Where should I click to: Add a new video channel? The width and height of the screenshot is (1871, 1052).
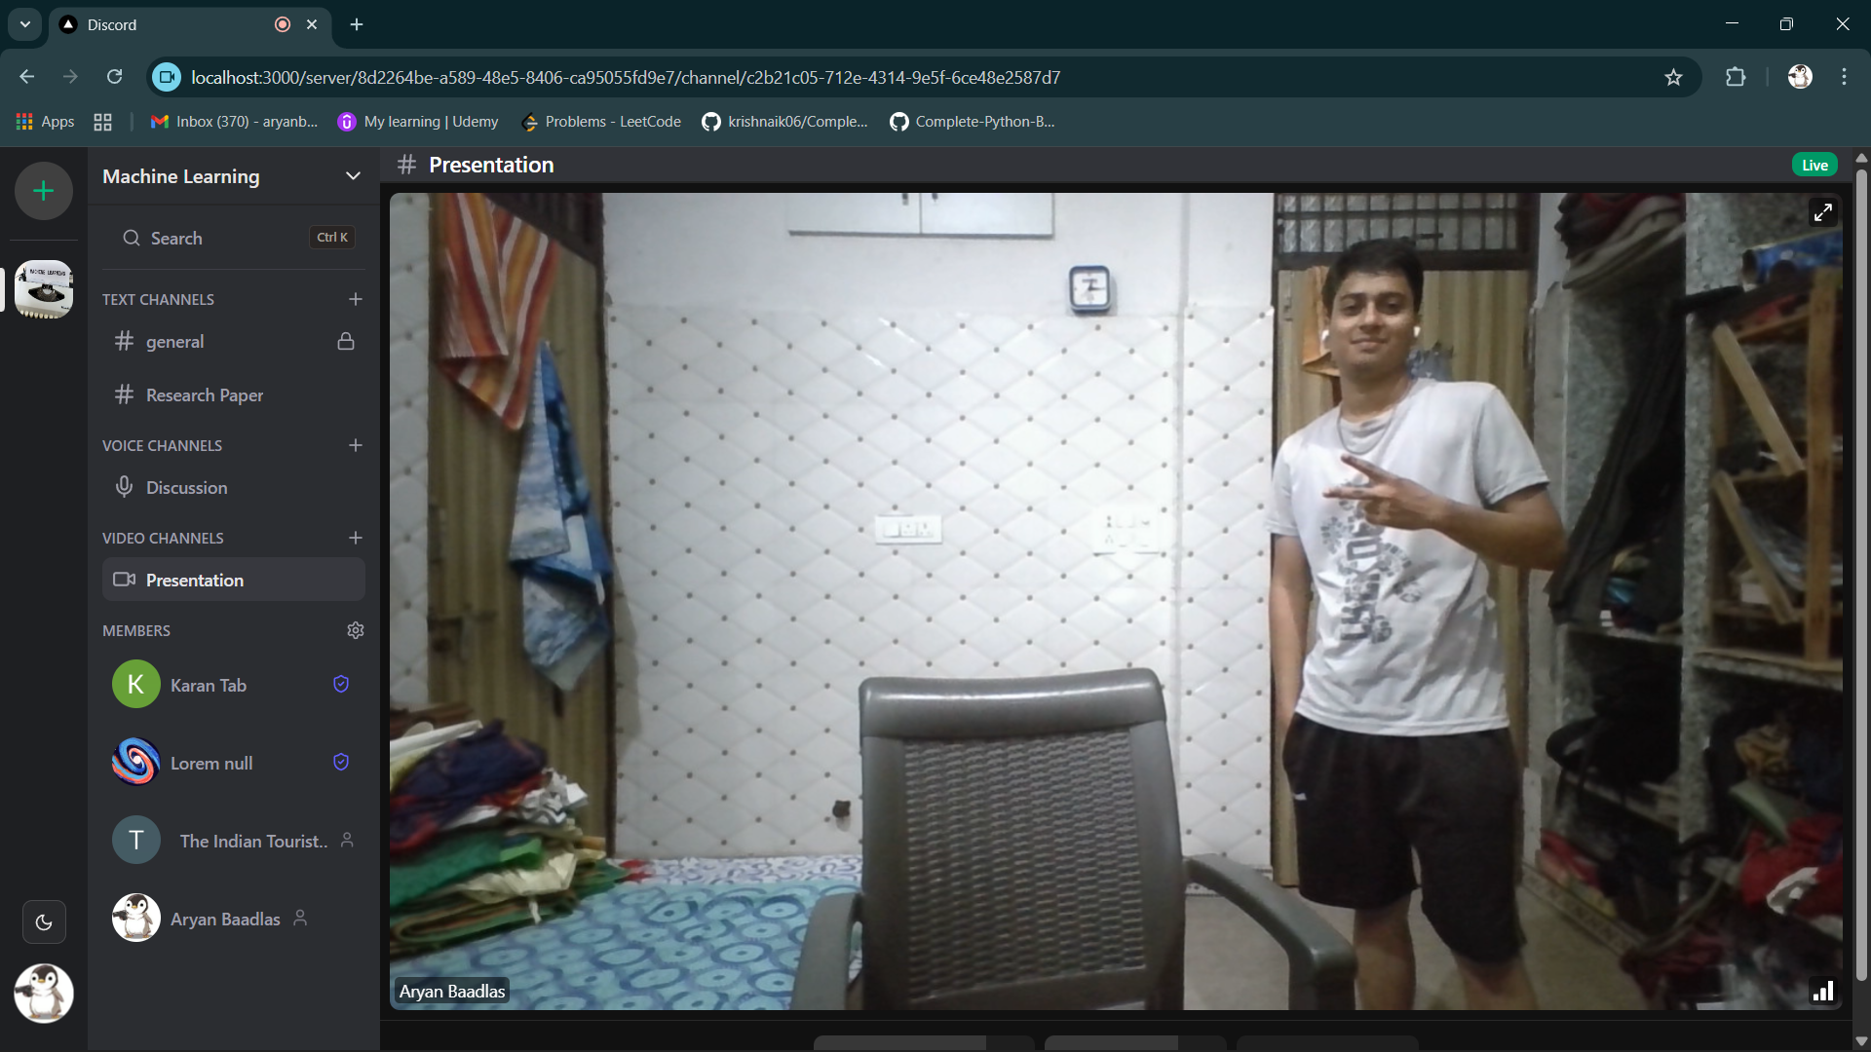point(355,538)
